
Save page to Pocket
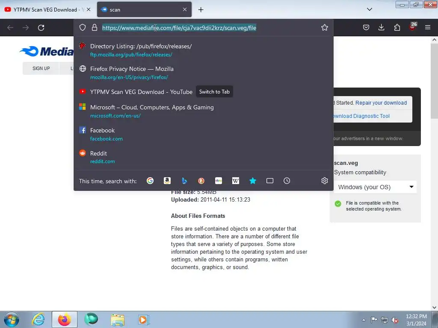[x=366, y=27]
